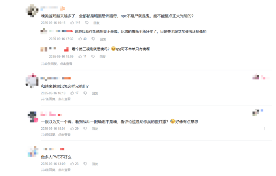
Task: Open avatar of the 16:19 commenter
Action: [32, 81]
